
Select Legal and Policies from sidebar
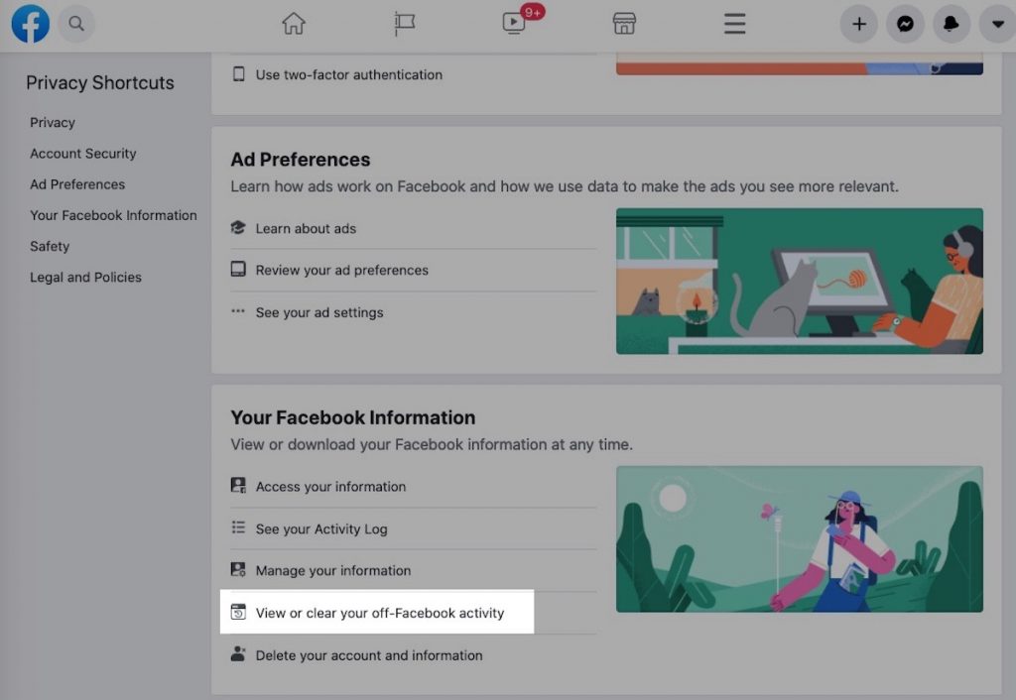coord(84,278)
